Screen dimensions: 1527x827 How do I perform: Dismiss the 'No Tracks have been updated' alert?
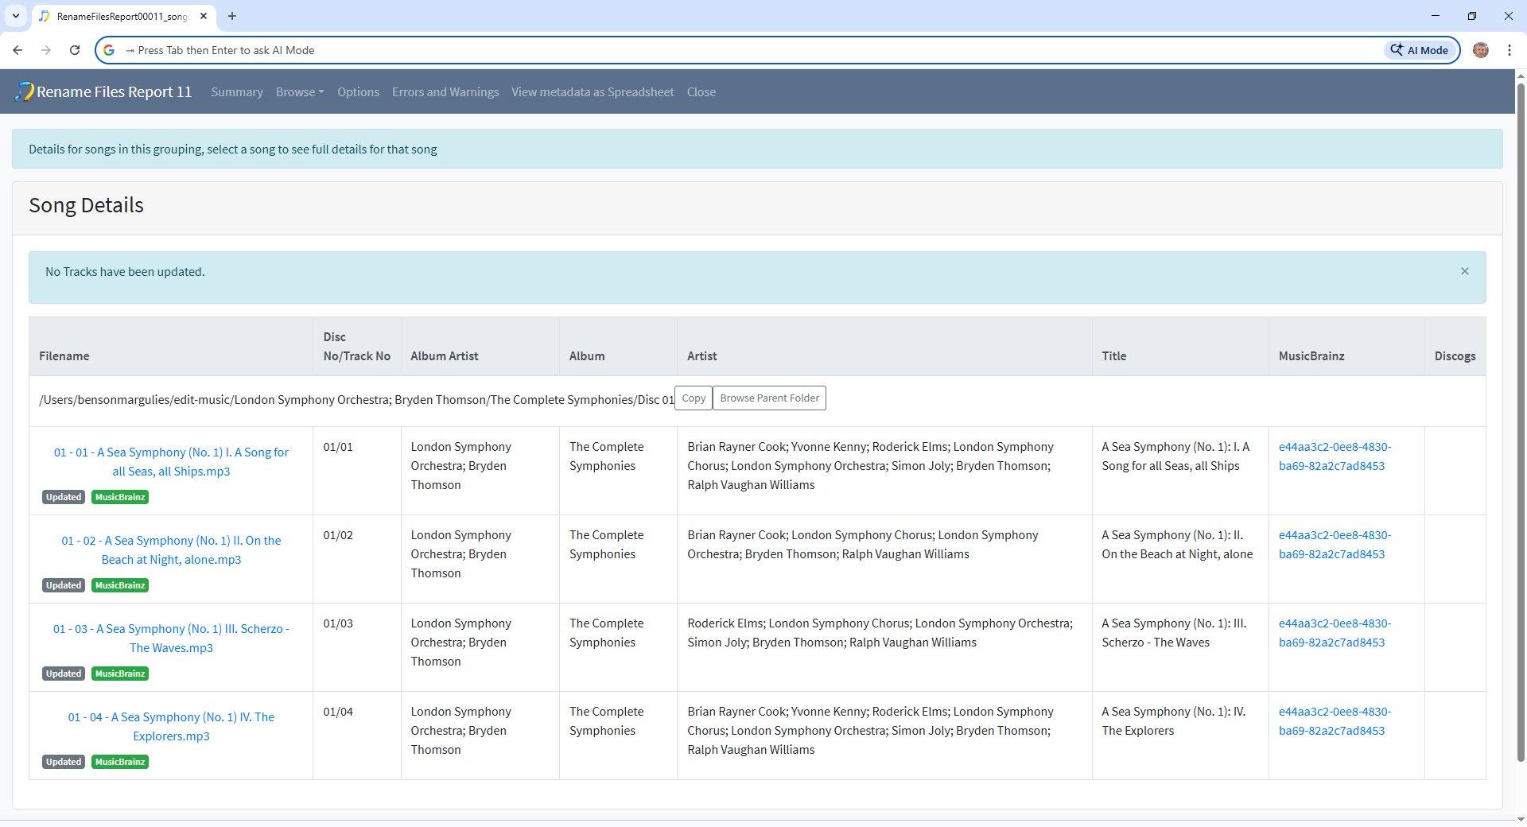point(1464,272)
